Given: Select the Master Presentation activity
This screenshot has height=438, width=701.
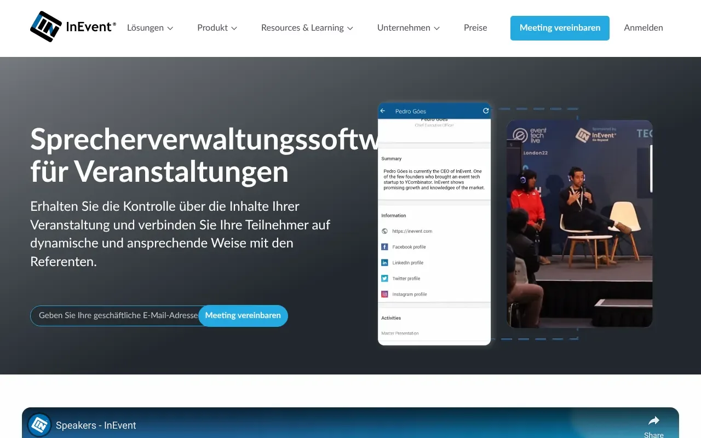Looking at the screenshot, I should 400,333.
